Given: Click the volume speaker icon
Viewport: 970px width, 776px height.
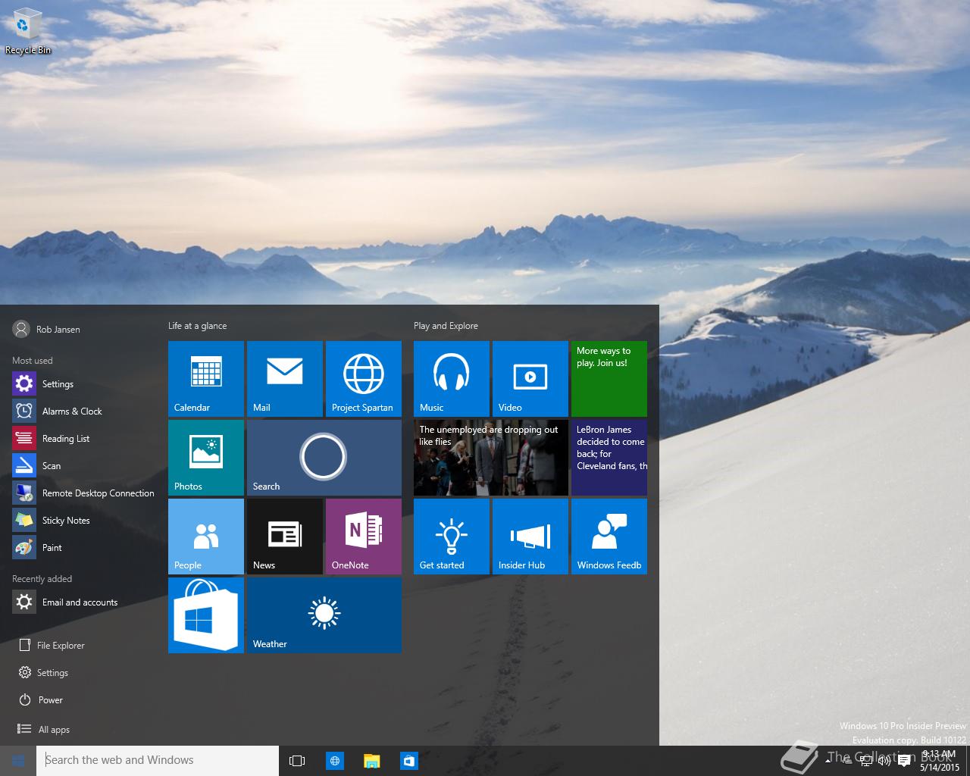Looking at the screenshot, I should pos(884,761).
